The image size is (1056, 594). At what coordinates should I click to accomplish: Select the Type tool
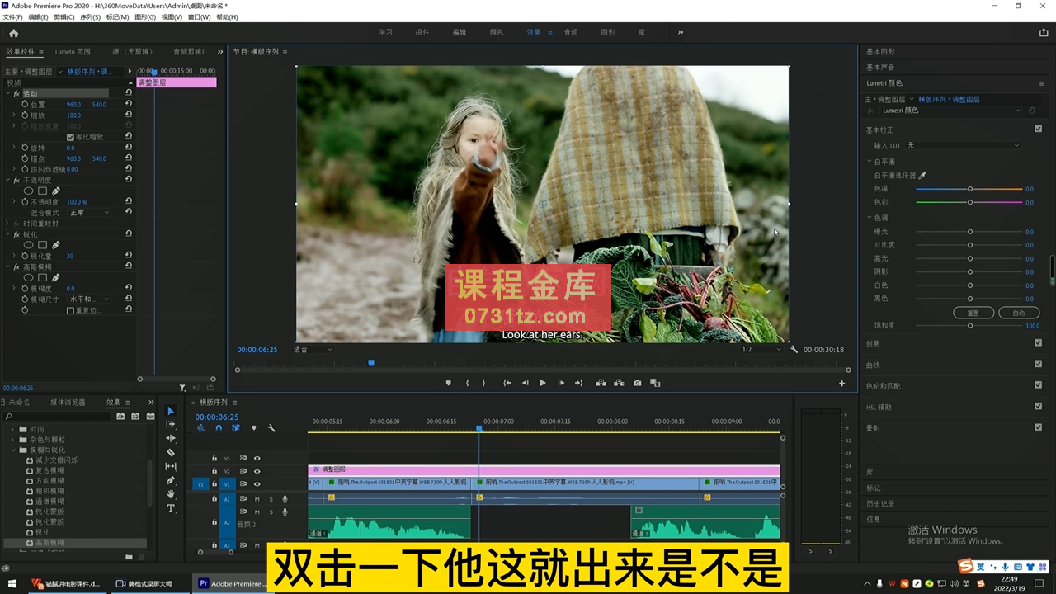point(171,508)
